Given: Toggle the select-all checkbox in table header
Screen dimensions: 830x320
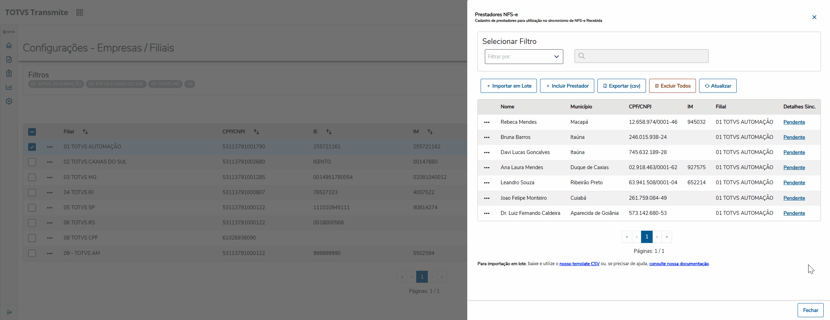Looking at the screenshot, I should coord(32,132).
